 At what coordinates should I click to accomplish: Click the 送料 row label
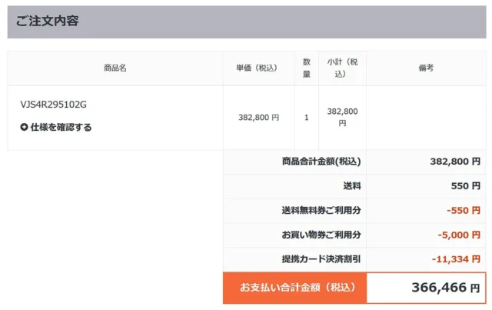352,186
